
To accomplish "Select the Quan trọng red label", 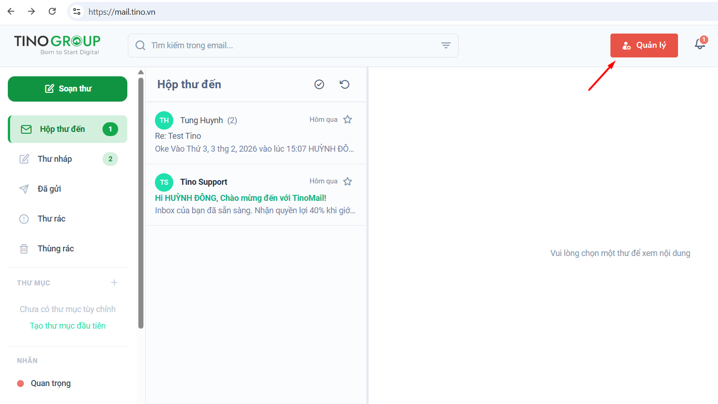I will click(x=51, y=383).
